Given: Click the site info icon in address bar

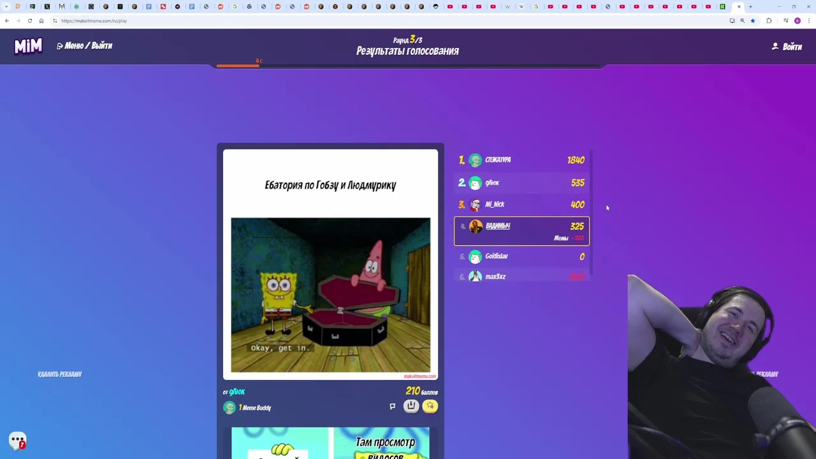Looking at the screenshot, I should 55,21.
